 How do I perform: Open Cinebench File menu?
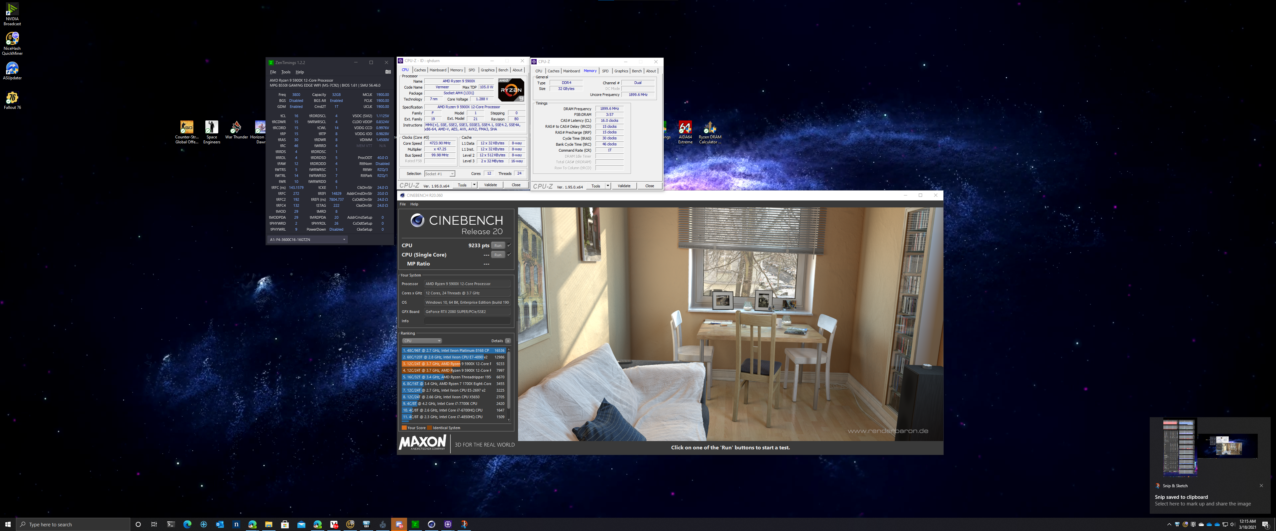(x=403, y=204)
